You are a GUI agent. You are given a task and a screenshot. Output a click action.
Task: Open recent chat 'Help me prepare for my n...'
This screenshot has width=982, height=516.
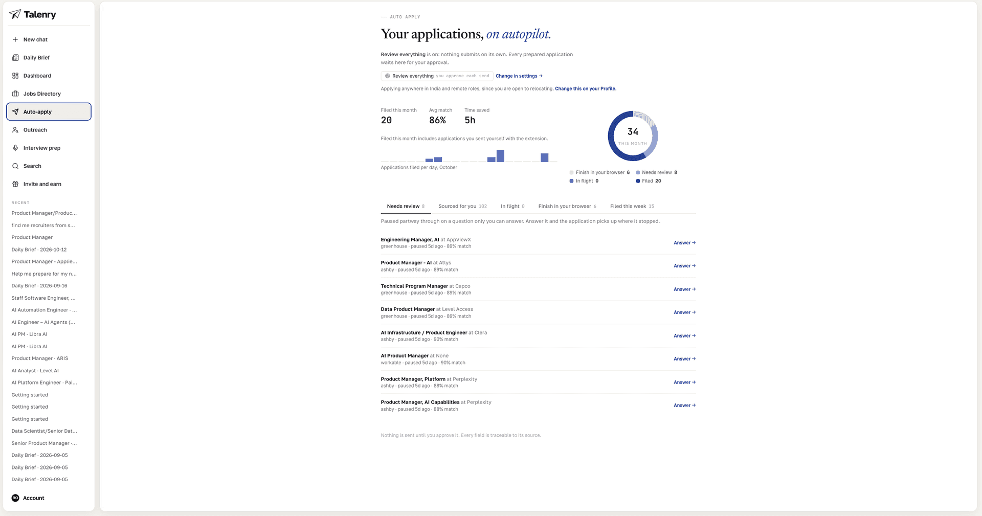coord(44,274)
